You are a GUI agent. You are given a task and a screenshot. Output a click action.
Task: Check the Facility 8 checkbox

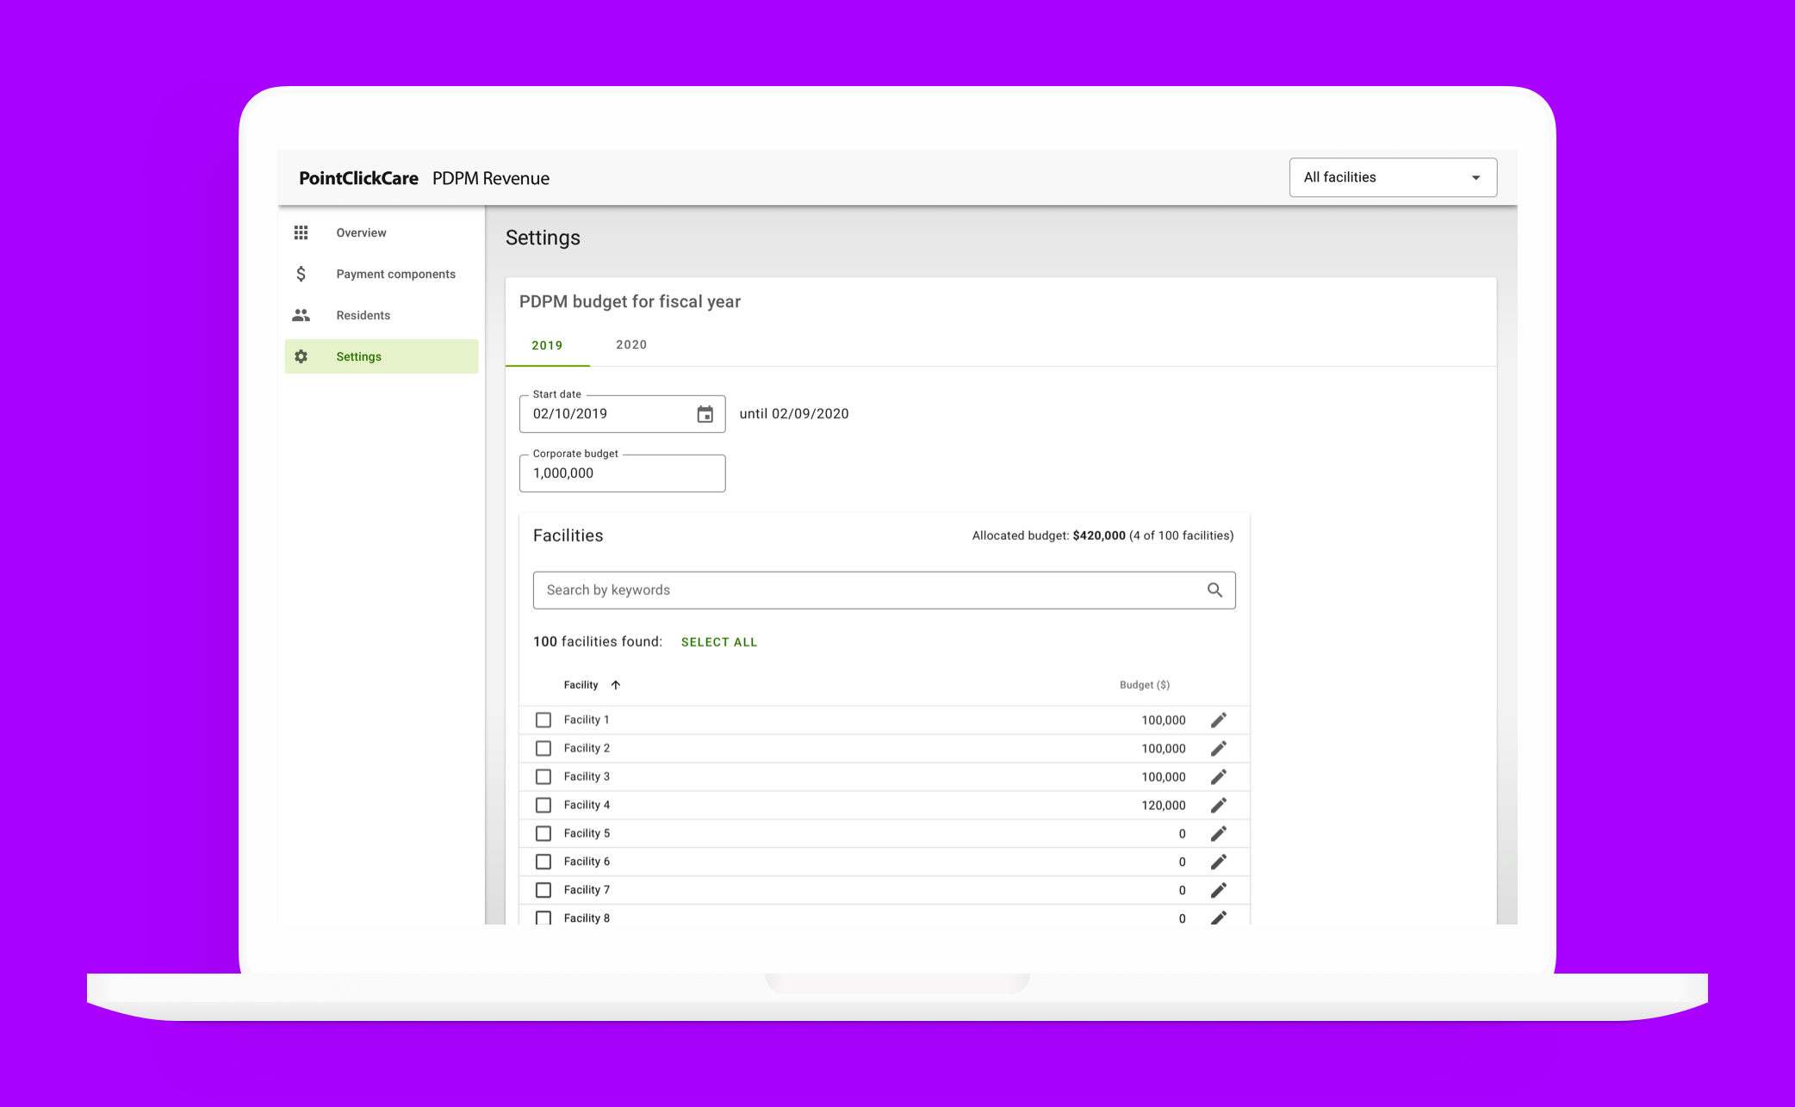[x=543, y=918]
